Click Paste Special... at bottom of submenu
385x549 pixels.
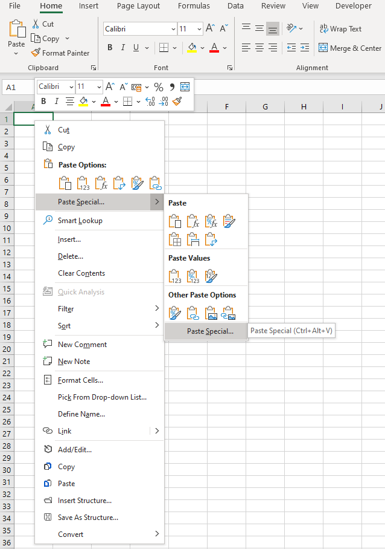209,331
